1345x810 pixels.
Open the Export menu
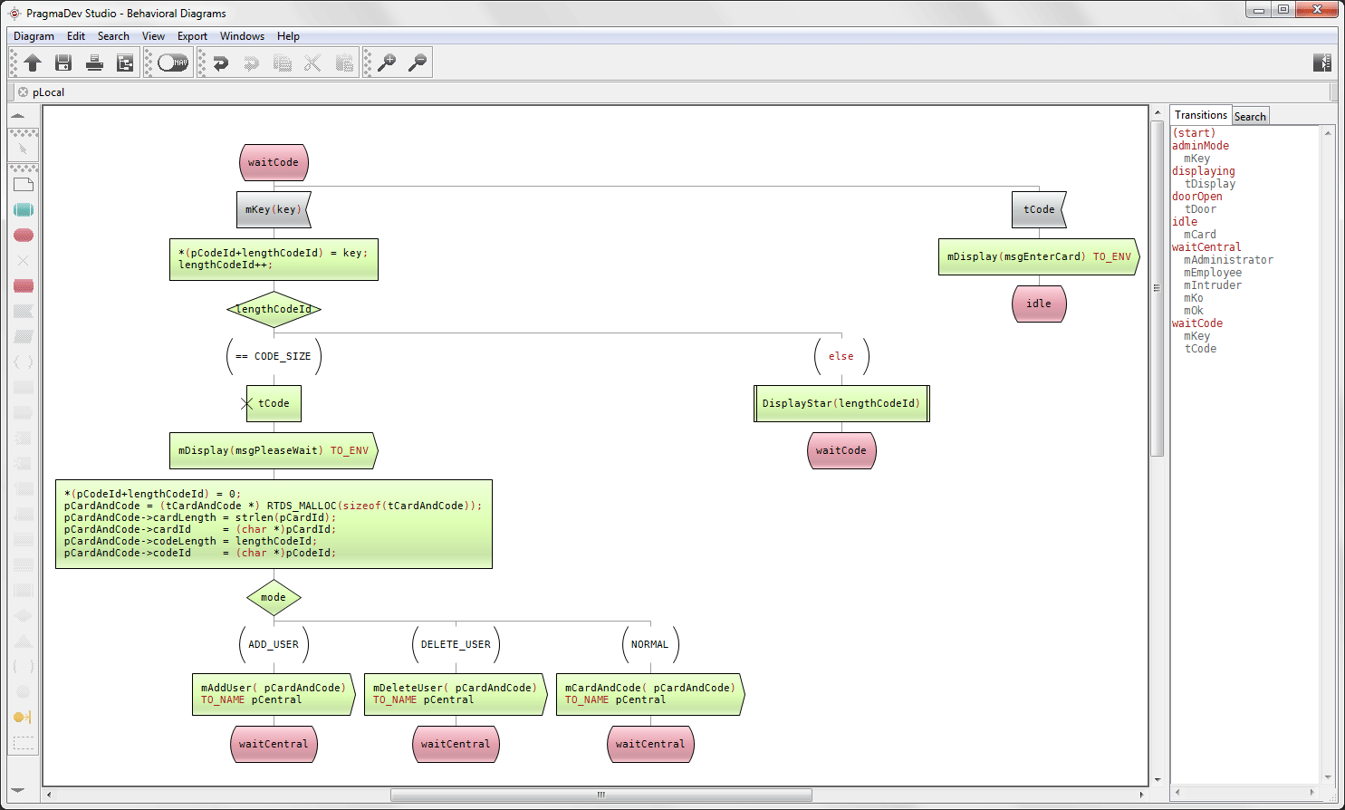click(192, 36)
